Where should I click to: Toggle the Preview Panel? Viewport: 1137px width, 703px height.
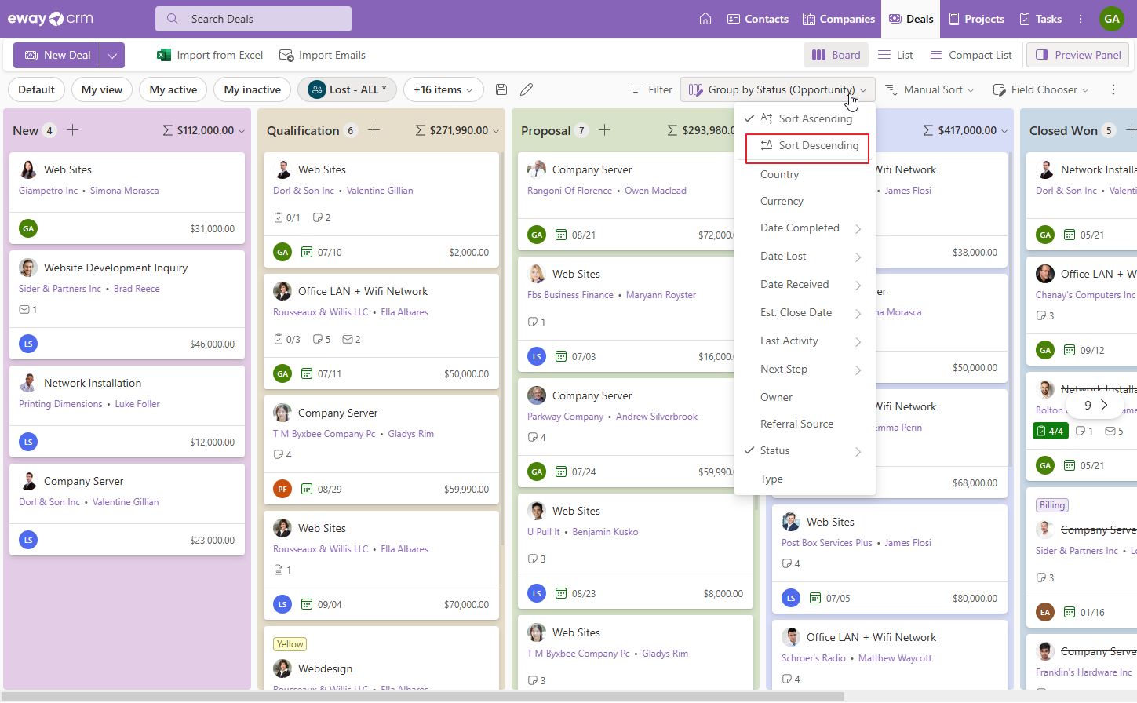point(1079,55)
